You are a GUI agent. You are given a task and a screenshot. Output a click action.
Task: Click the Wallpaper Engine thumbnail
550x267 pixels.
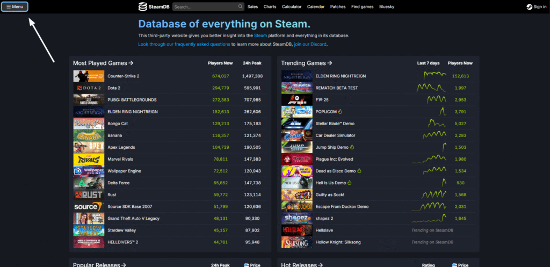click(x=89, y=171)
